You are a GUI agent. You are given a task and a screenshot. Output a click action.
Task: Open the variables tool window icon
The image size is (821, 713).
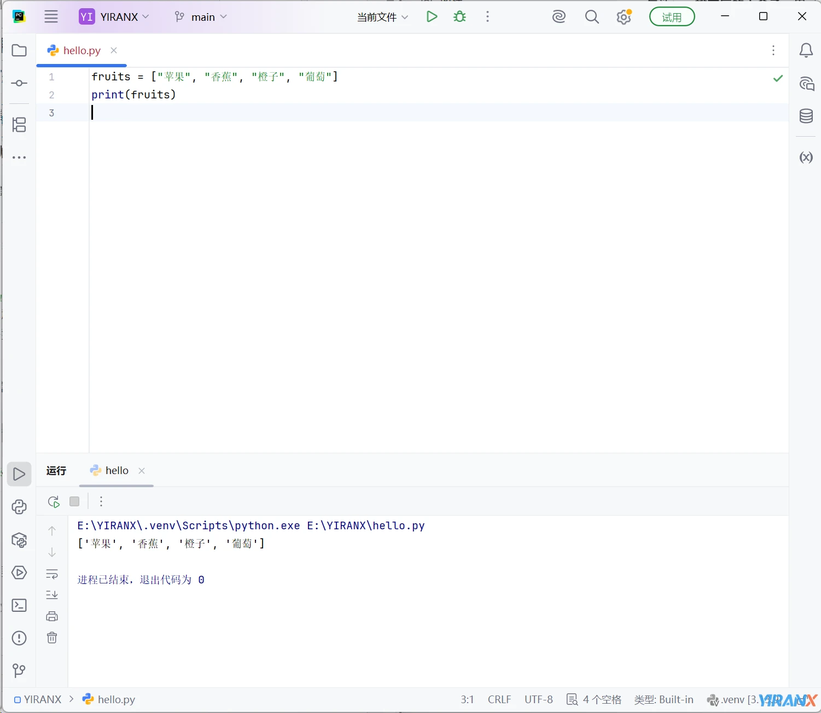pyautogui.click(x=806, y=157)
